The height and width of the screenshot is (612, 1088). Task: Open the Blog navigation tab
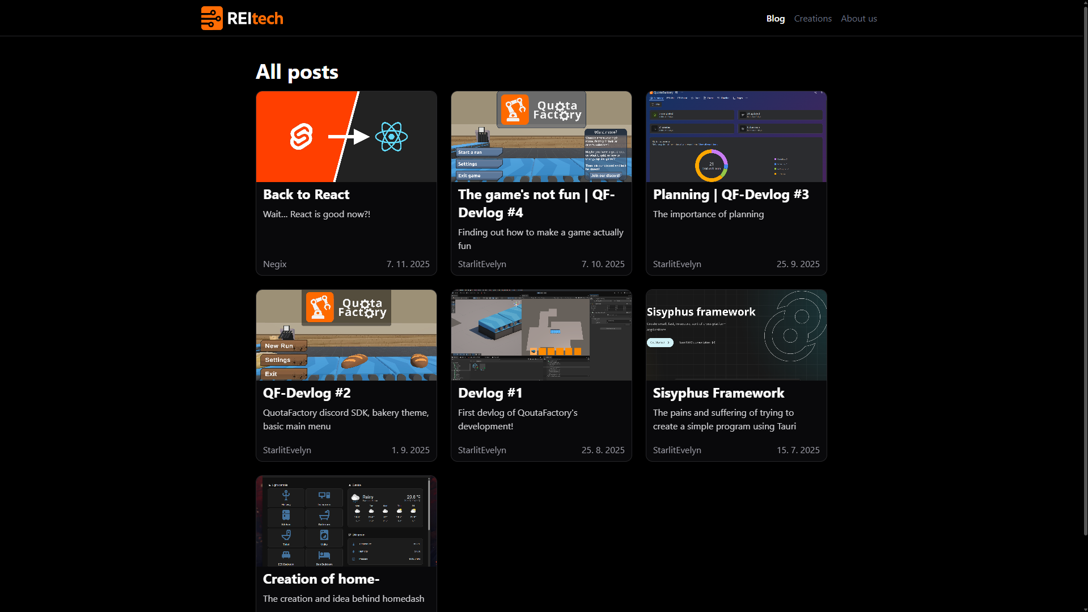tap(775, 18)
